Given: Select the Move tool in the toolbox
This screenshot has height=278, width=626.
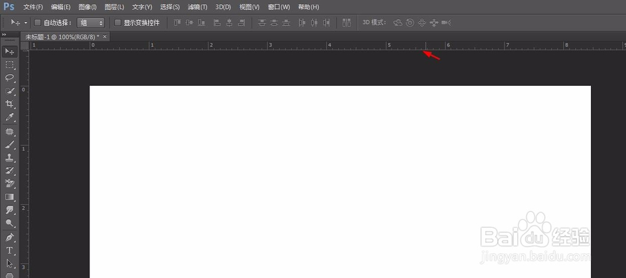Looking at the screenshot, I should pyautogui.click(x=9, y=51).
